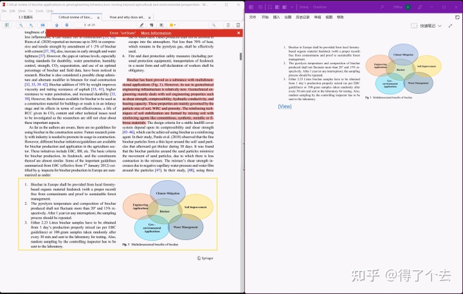Screen dimensions: 463x294
Task: Open the 视图 ribbon tab in OneNote
Action: coord(329,17)
